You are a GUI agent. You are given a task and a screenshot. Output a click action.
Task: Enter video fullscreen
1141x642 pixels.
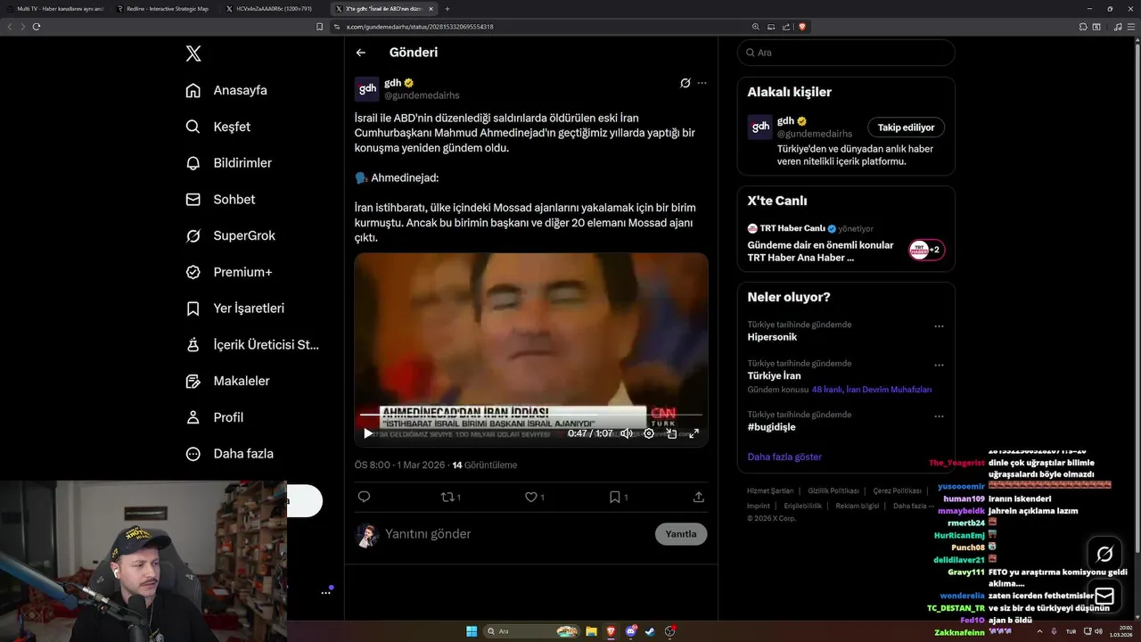[694, 433]
